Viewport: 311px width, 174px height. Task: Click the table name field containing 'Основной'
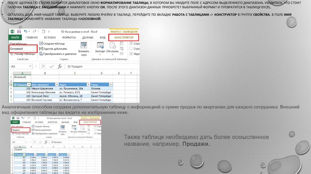point(23,49)
